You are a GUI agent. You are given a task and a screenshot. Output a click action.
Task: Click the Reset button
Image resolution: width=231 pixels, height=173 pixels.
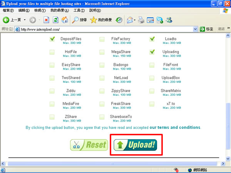(x=89, y=145)
